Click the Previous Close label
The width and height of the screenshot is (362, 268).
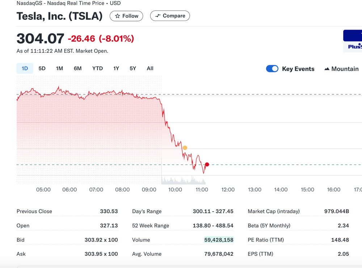point(34,211)
